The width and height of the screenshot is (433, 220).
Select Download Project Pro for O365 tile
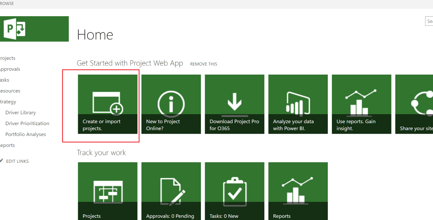[235, 104]
